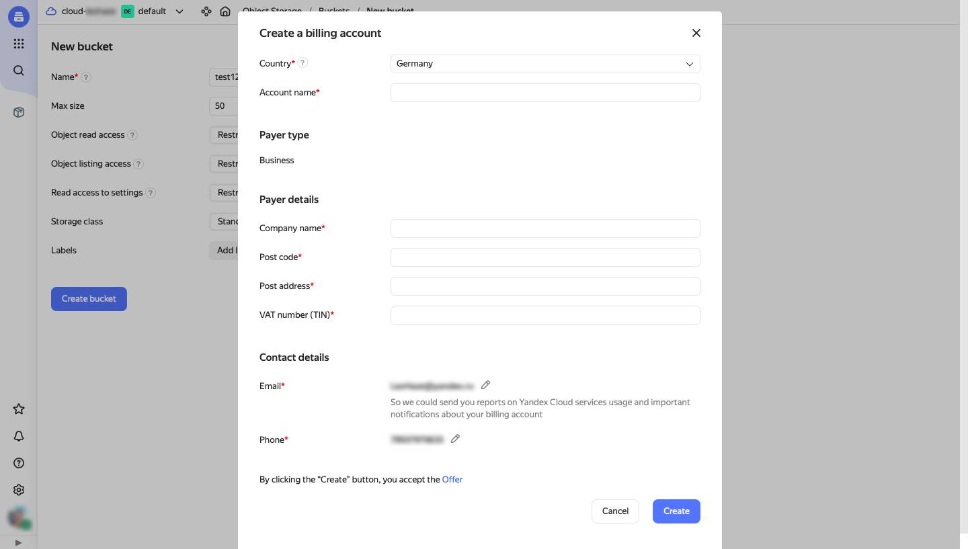Edit the phone number with the pencil icon
Image resolution: width=968 pixels, height=549 pixels.
(x=455, y=439)
